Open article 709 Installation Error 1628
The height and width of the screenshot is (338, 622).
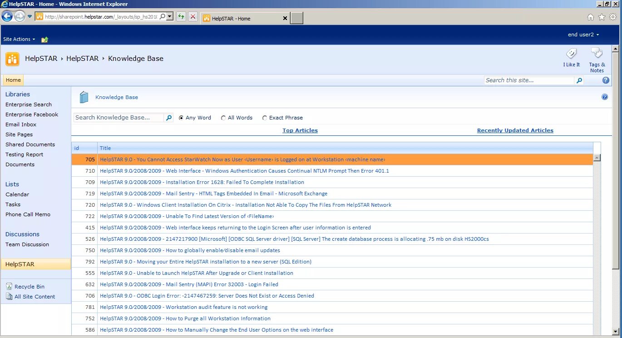pos(202,182)
